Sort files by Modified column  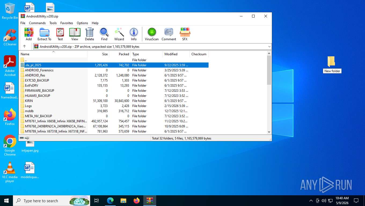coord(176,54)
